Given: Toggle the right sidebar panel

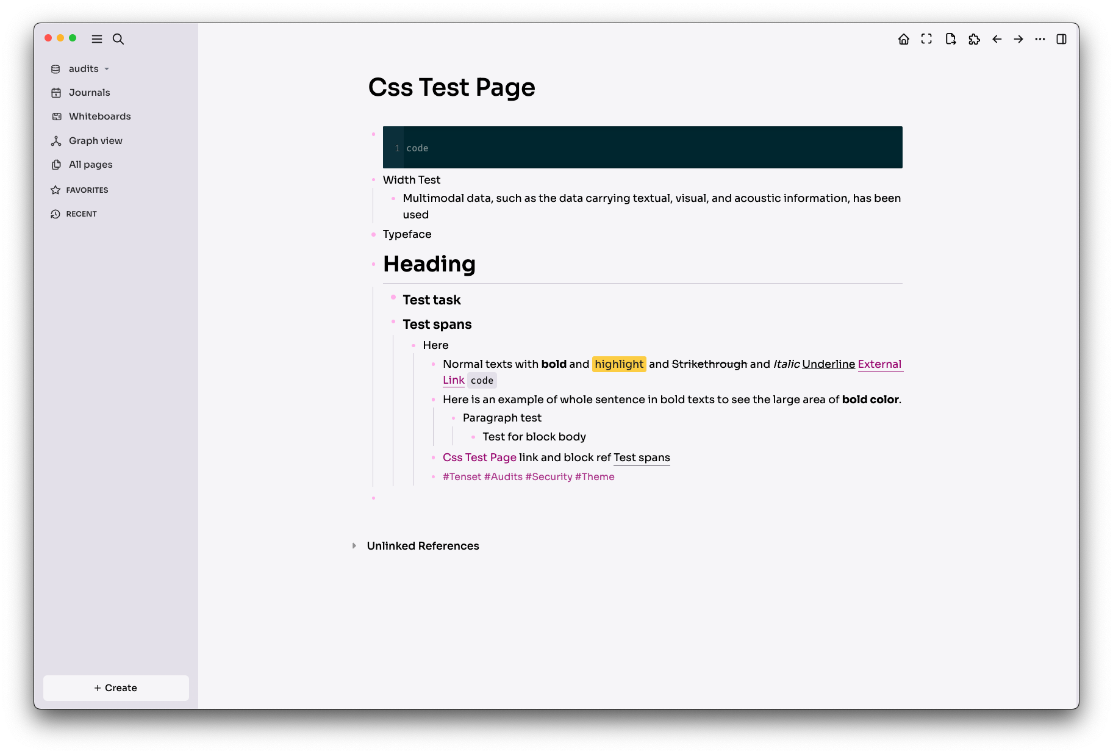Looking at the screenshot, I should point(1062,38).
